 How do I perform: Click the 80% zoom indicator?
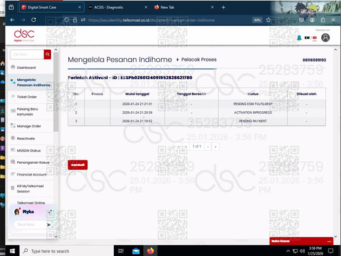pyautogui.click(x=257, y=20)
